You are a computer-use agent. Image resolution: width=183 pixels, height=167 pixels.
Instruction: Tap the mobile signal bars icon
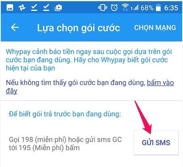pyautogui.click(x=135, y=8)
